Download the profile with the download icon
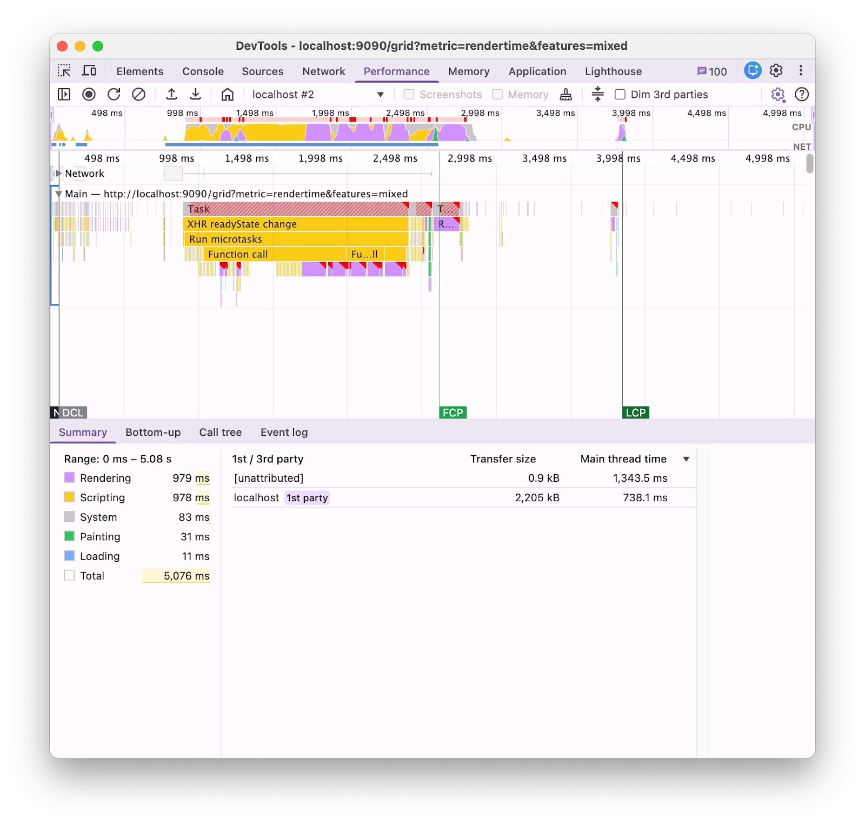865x824 pixels. click(196, 95)
